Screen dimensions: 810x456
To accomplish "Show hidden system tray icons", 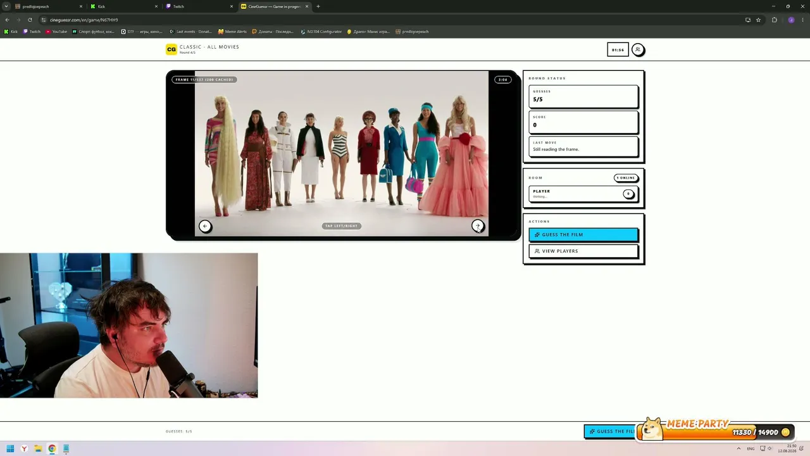I will click(x=738, y=449).
